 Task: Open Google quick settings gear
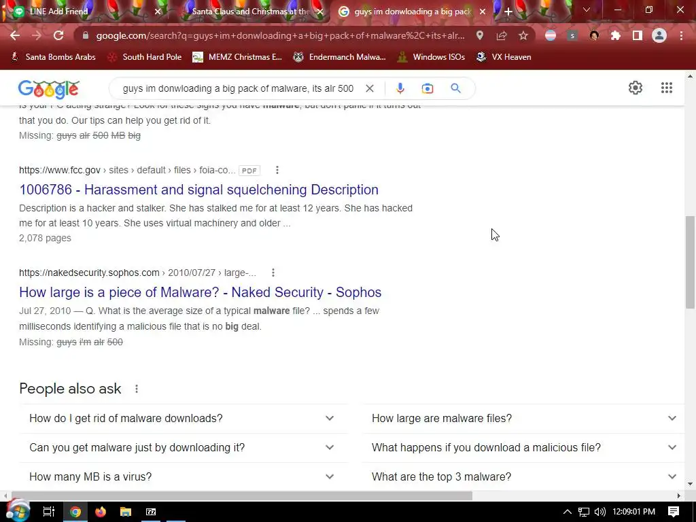point(636,88)
